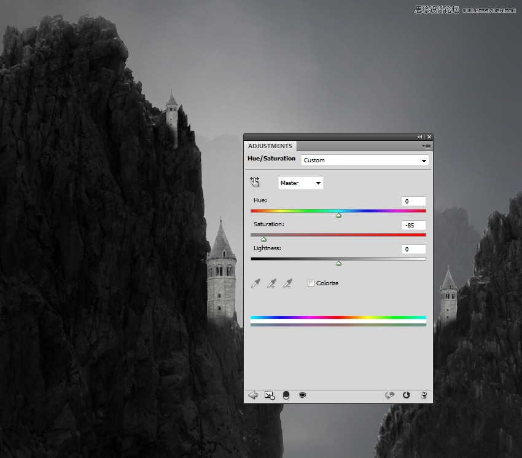
Task: Pick the eyedropper sample tool
Action: (x=255, y=283)
